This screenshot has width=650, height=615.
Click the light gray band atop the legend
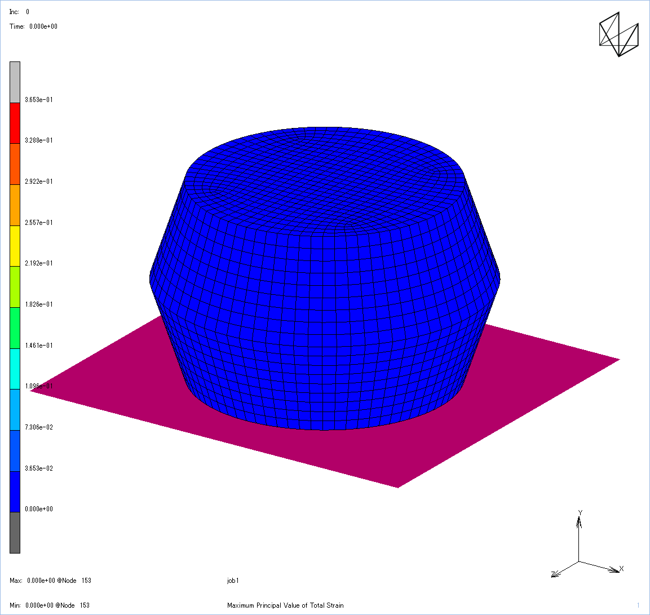[15, 82]
